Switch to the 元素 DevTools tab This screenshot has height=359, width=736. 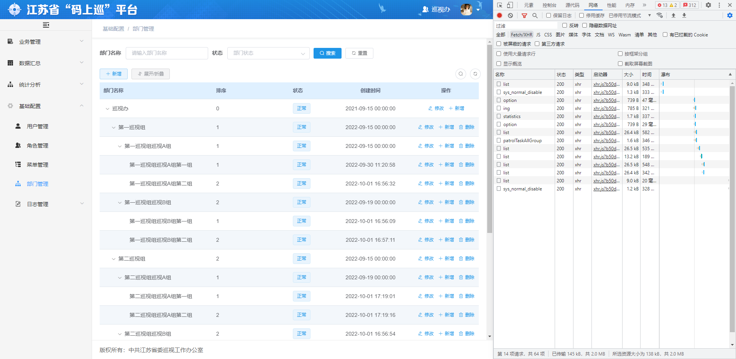[x=529, y=5]
